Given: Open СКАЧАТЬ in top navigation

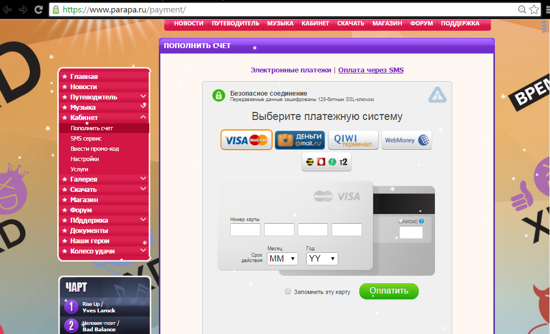Looking at the screenshot, I should pos(351,23).
